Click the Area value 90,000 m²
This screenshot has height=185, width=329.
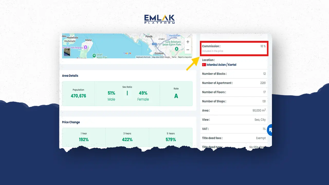click(259, 110)
